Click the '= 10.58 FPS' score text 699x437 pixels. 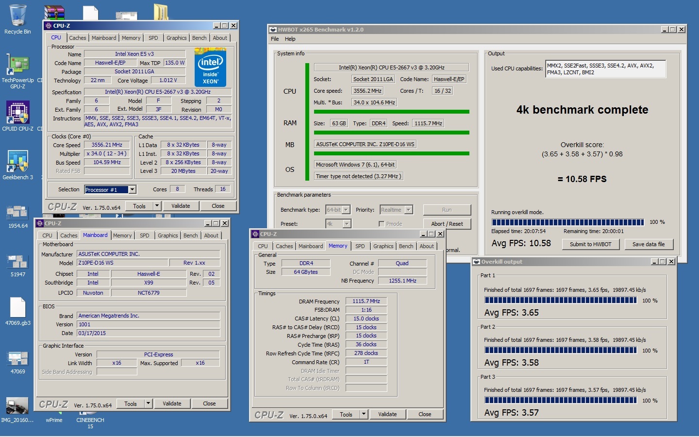(x=582, y=179)
